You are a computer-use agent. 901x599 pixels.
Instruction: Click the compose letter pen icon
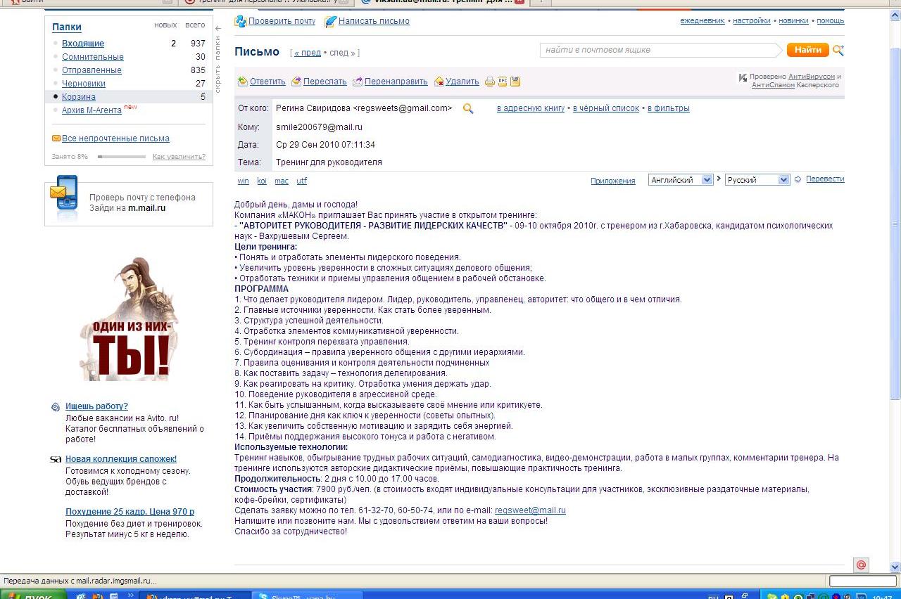click(330, 21)
